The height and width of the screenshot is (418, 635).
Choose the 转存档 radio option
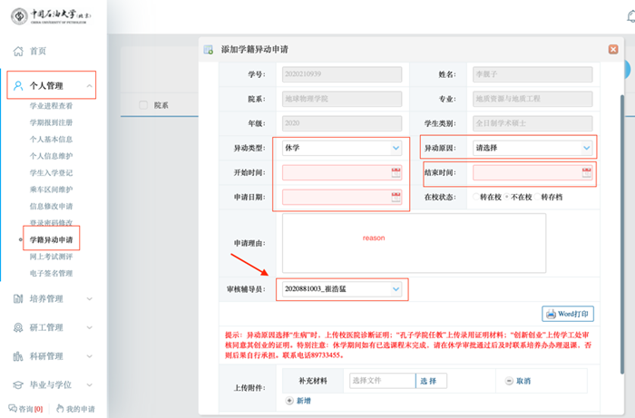click(535, 197)
